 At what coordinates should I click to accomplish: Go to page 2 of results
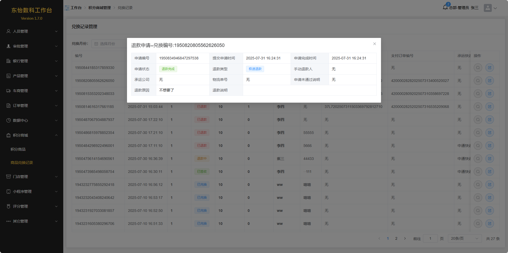pos(396,238)
